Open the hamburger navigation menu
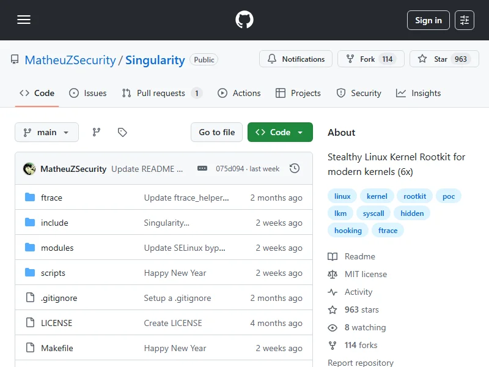 coord(24,20)
